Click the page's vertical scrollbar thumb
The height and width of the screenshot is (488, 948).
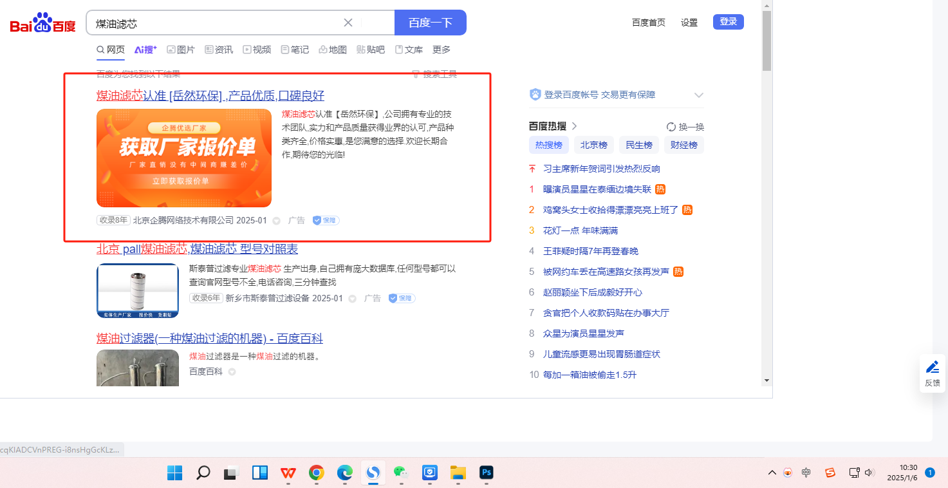coord(767,40)
